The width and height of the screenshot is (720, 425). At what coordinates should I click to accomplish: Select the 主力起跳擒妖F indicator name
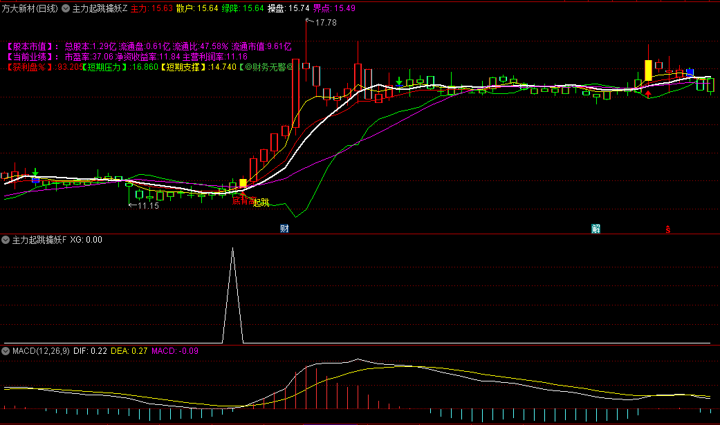[x=39, y=240]
